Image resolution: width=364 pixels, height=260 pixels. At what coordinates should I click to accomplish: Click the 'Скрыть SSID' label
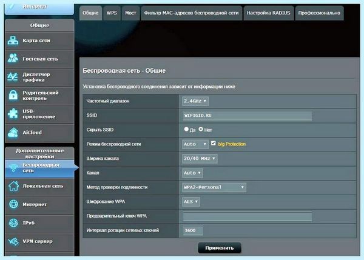click(100, 130)
